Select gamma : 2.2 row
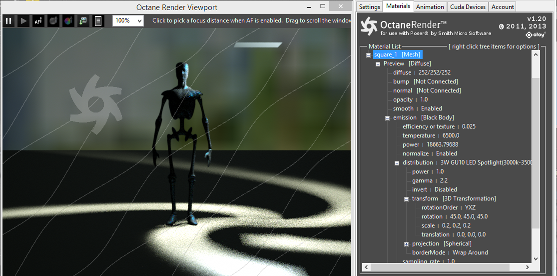557x276 pixels. pos(430,180)
